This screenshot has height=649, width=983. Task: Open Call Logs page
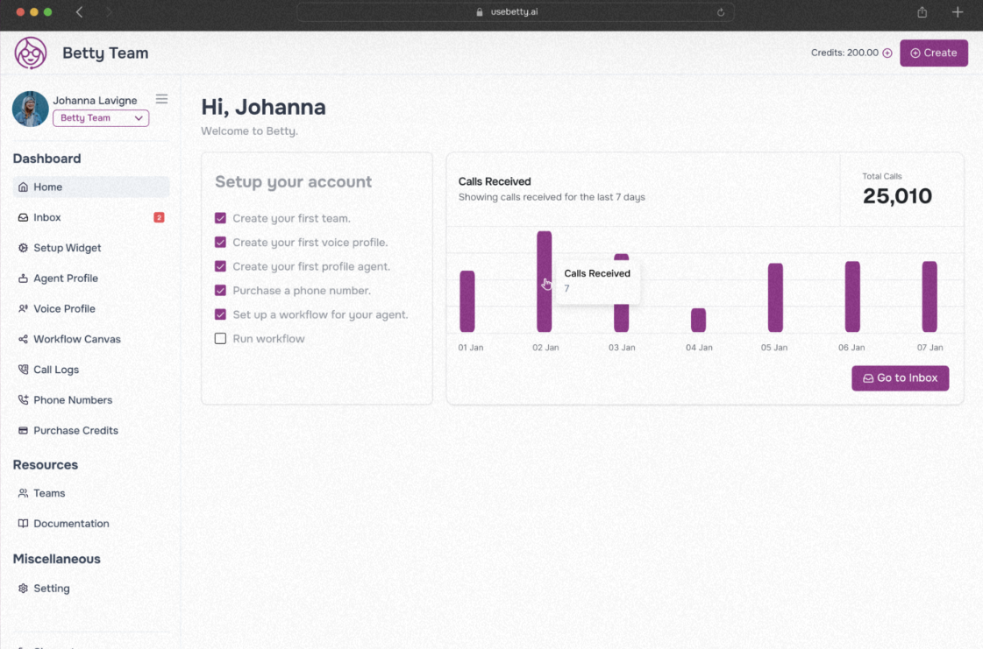pos(91,370)
